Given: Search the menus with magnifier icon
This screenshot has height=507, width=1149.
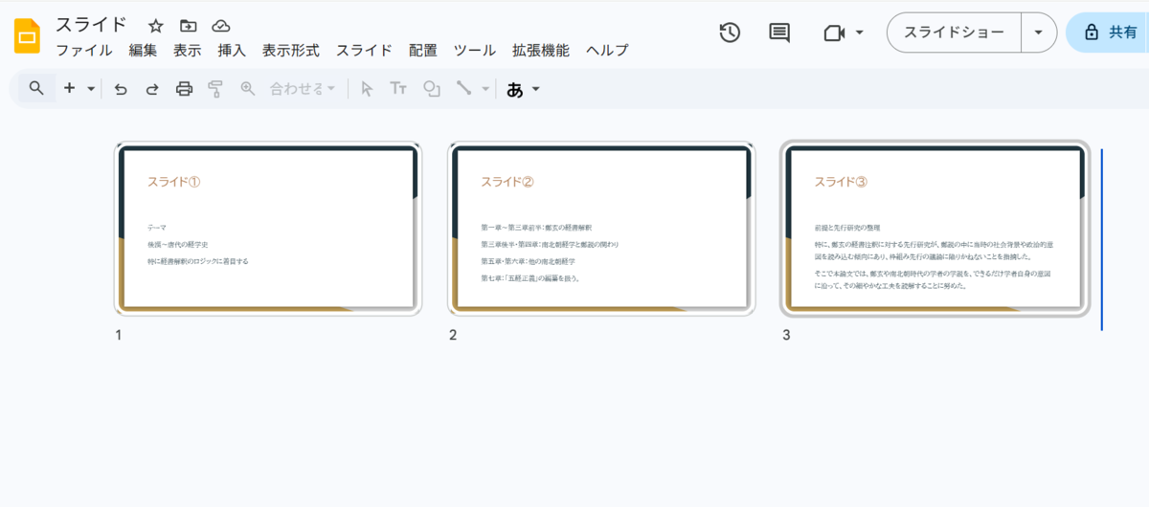Looking at the screenshot, I should pos(36,88).
